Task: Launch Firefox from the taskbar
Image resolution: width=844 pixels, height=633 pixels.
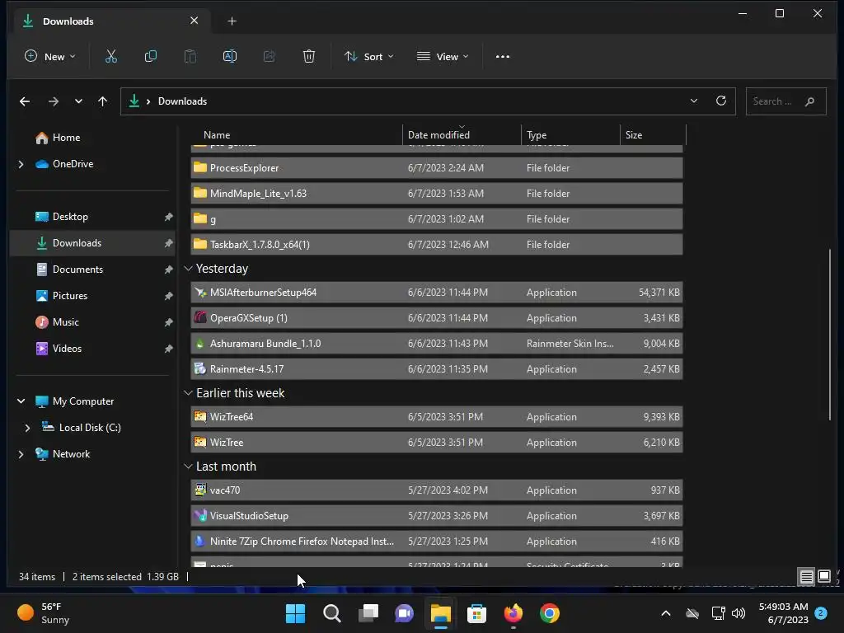Action: pos(513,613)
